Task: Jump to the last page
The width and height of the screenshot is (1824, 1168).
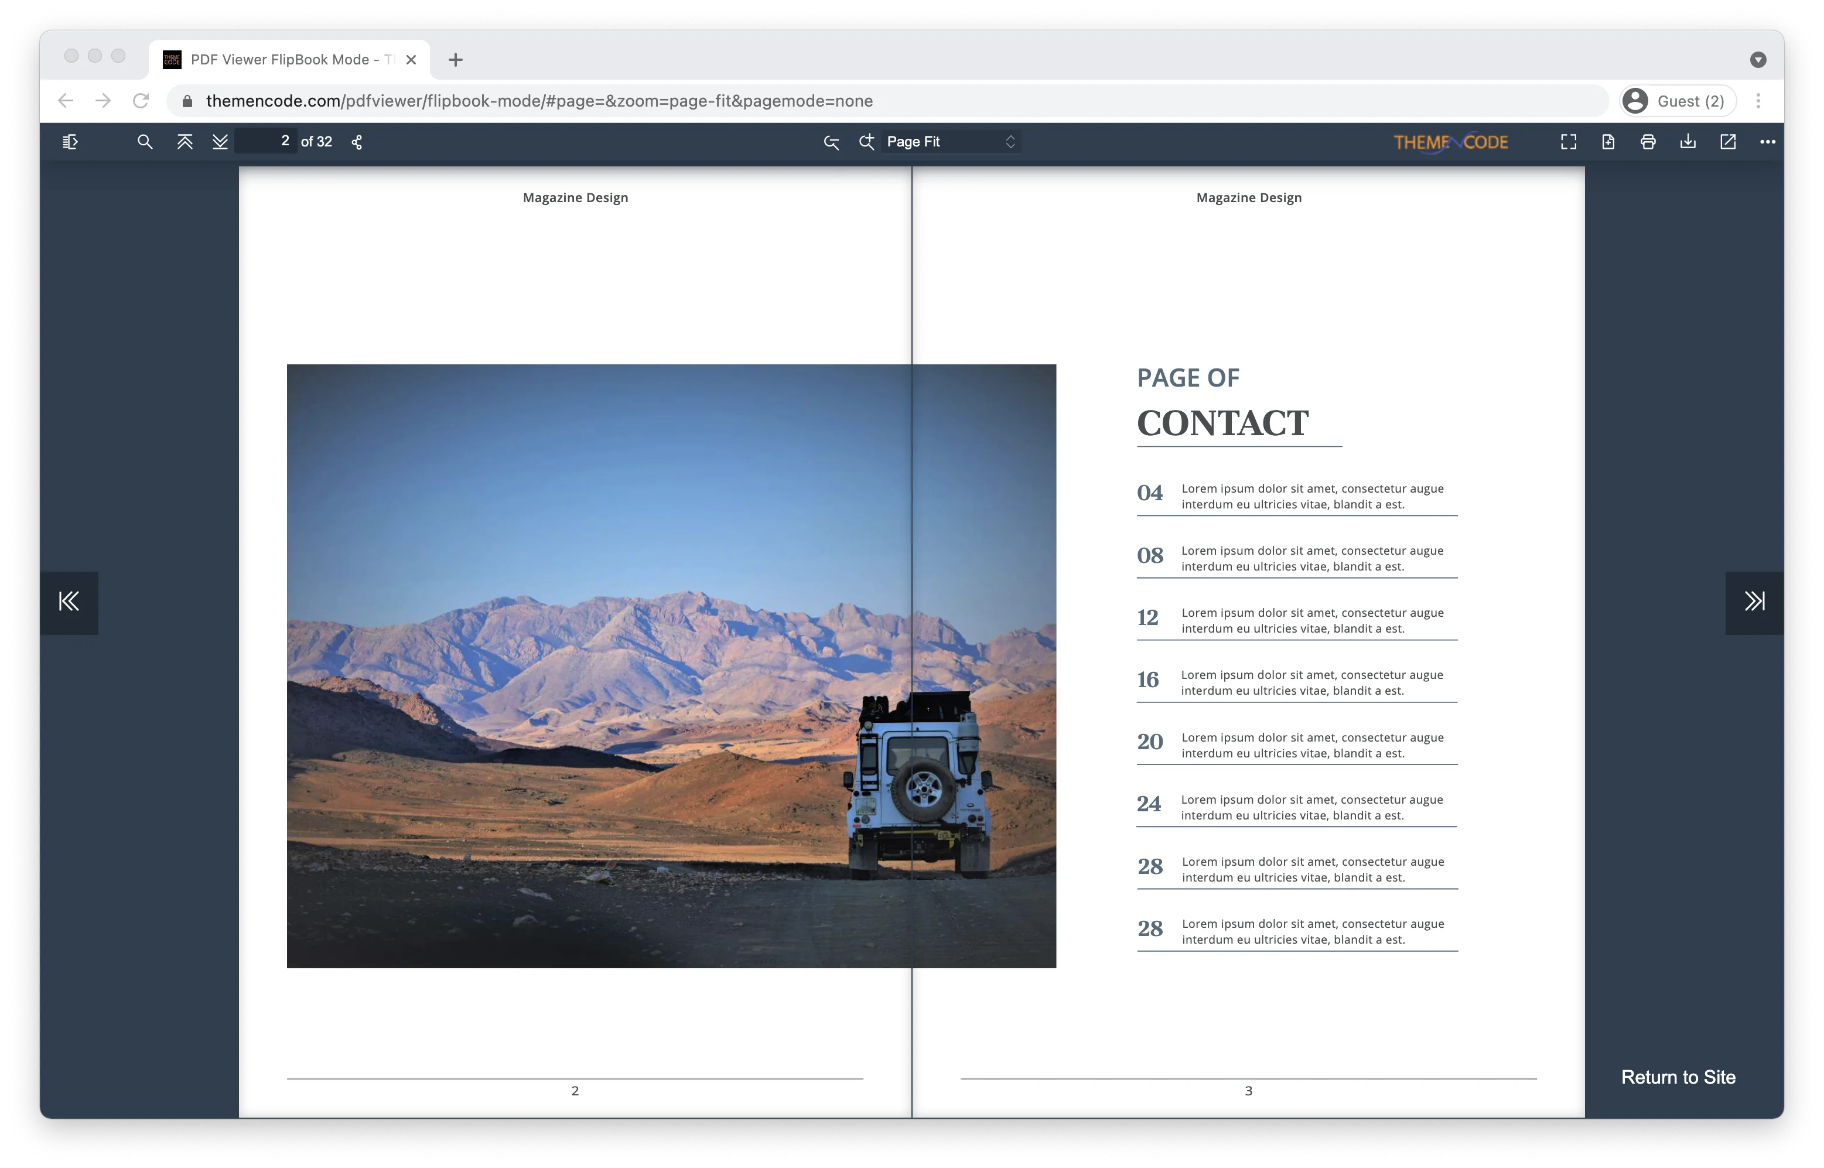Action: point(221,141)
